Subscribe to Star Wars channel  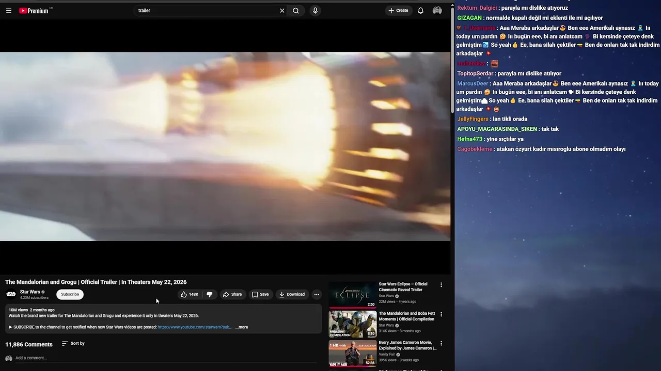click(70, 294)
